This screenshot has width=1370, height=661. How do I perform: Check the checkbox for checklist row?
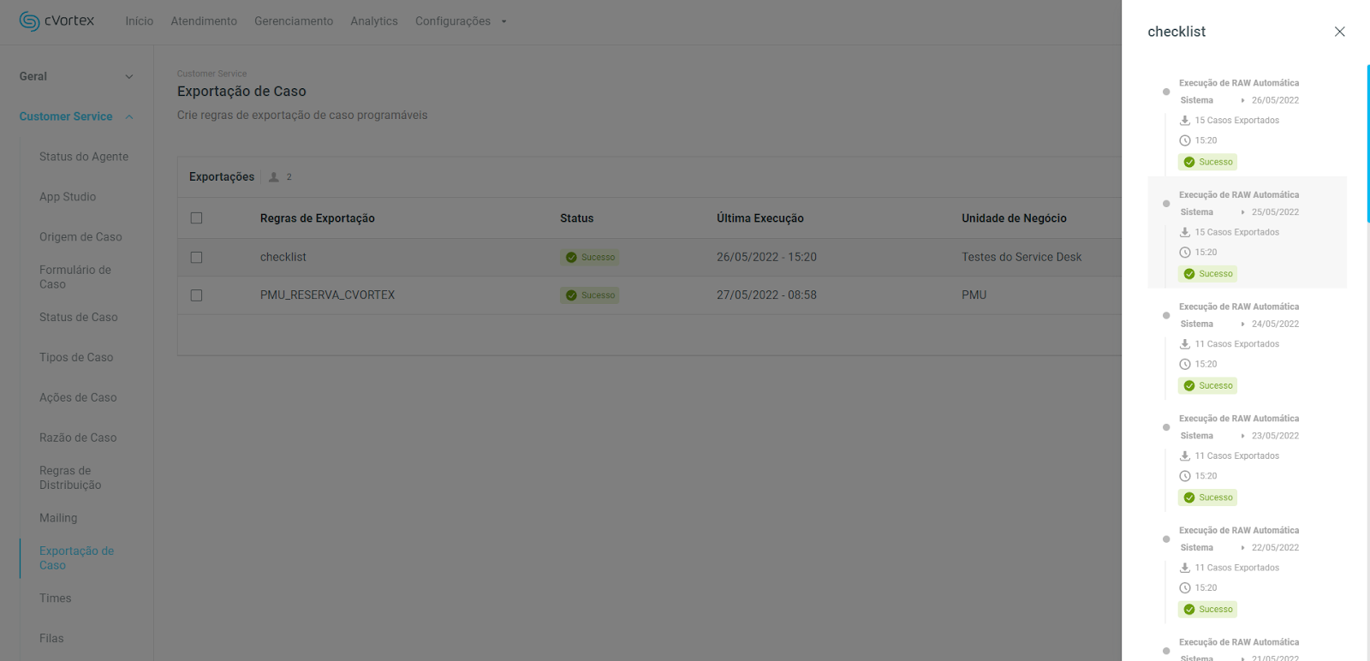tap(197, 258)
